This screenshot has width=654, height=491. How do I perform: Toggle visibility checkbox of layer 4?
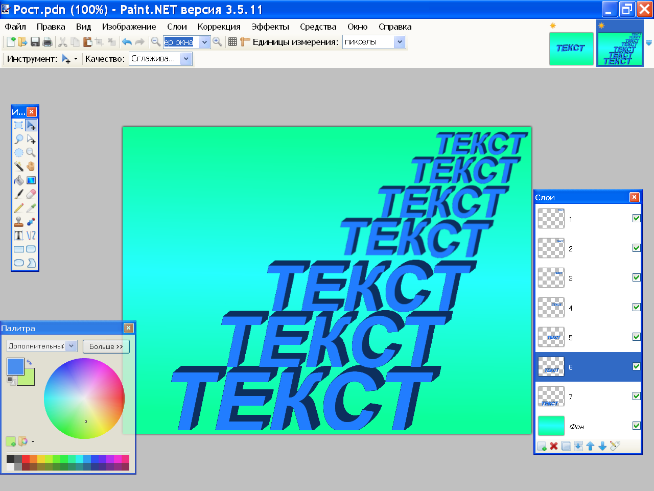click(x=637, y=307)
